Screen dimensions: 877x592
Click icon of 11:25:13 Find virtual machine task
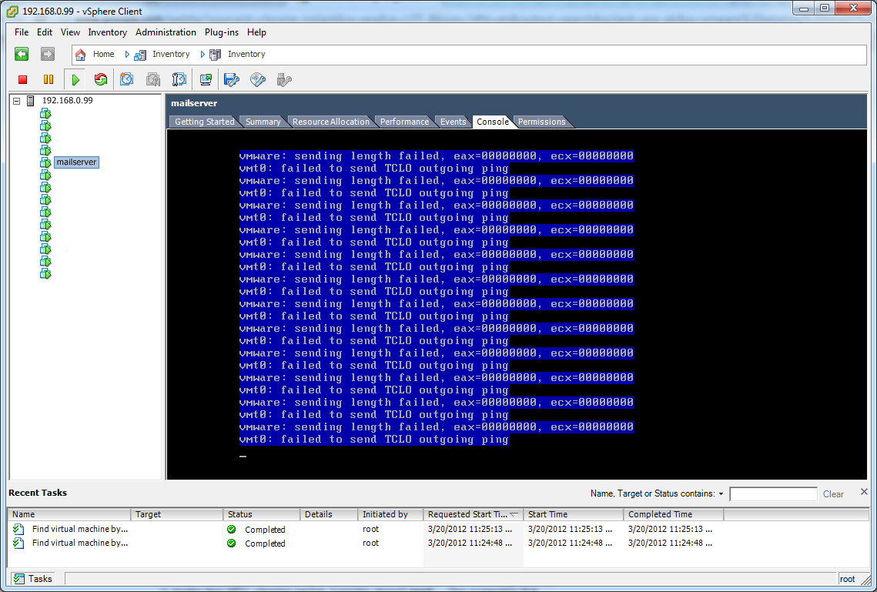(18, 529)
